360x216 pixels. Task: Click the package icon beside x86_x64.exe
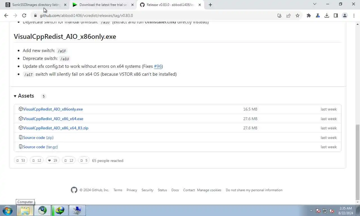click(21, 118)
